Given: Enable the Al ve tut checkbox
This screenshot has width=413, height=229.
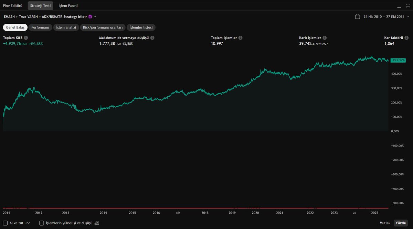Looking at the screenshot, I should pos(5,223).
